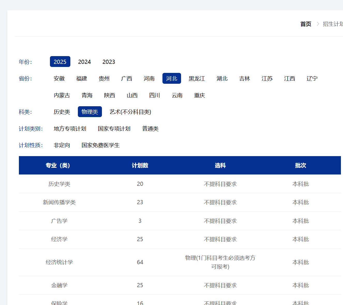Select 内蒙古 province filter
This screenshot has width=343, height=305.
[x=62, y=95]
